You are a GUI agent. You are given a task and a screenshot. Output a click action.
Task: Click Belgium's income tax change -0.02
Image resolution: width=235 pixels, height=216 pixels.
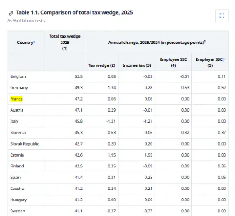148,76
